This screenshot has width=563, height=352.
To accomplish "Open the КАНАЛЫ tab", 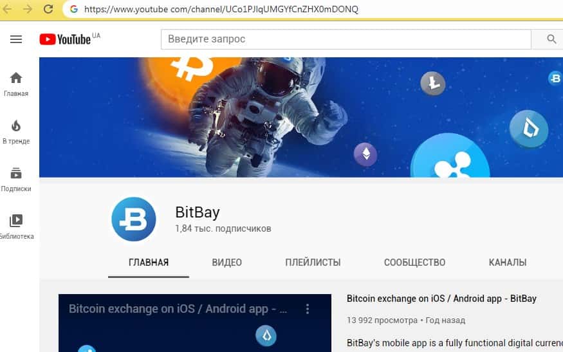I will click(508, 263).
